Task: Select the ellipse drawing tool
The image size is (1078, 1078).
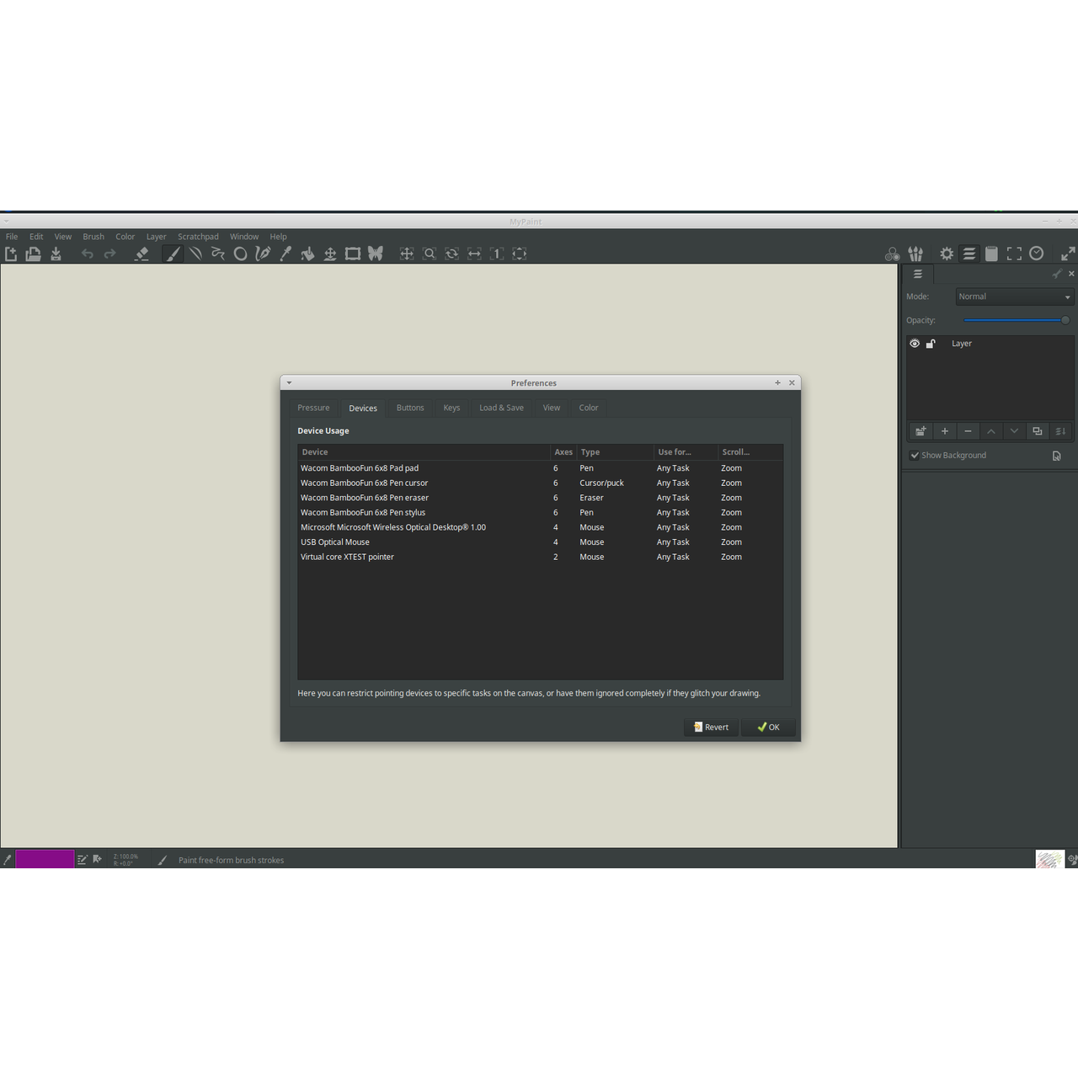Action: [240, 253]
